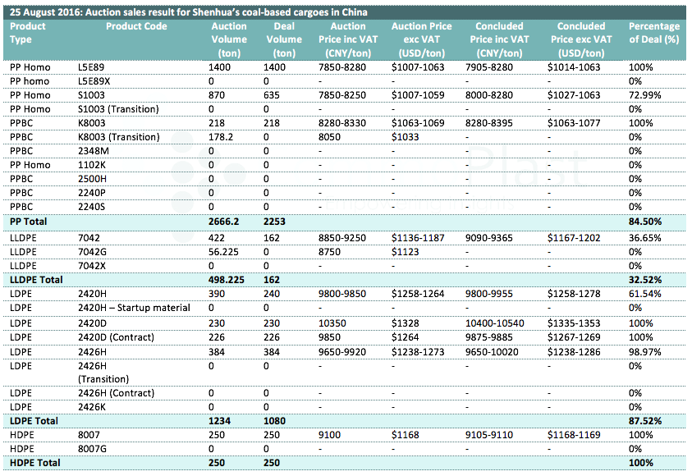Click the Deal Volume (ton) column header

click(x=284, y=39)
